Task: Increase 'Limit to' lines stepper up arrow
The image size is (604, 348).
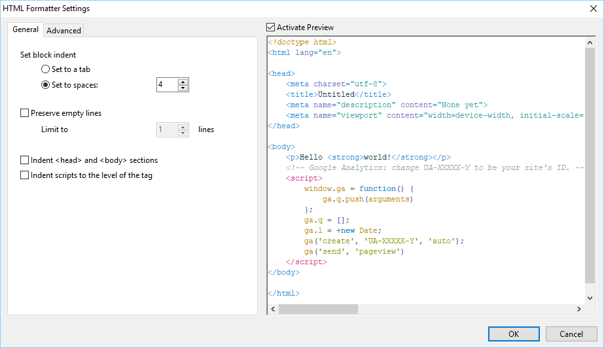Action: (183, 127)
